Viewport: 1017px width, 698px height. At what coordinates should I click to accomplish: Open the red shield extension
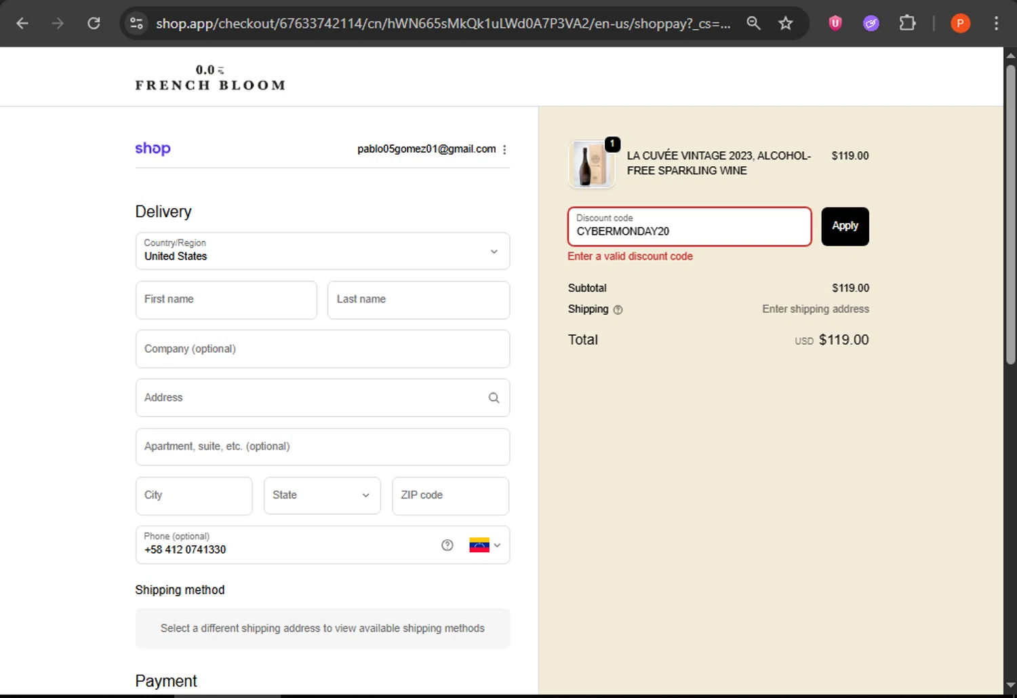[835, 24]
